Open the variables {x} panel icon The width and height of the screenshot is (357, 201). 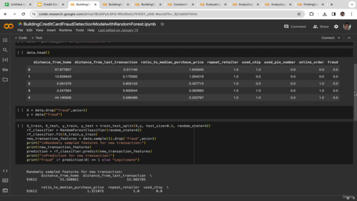pos(5,60)
